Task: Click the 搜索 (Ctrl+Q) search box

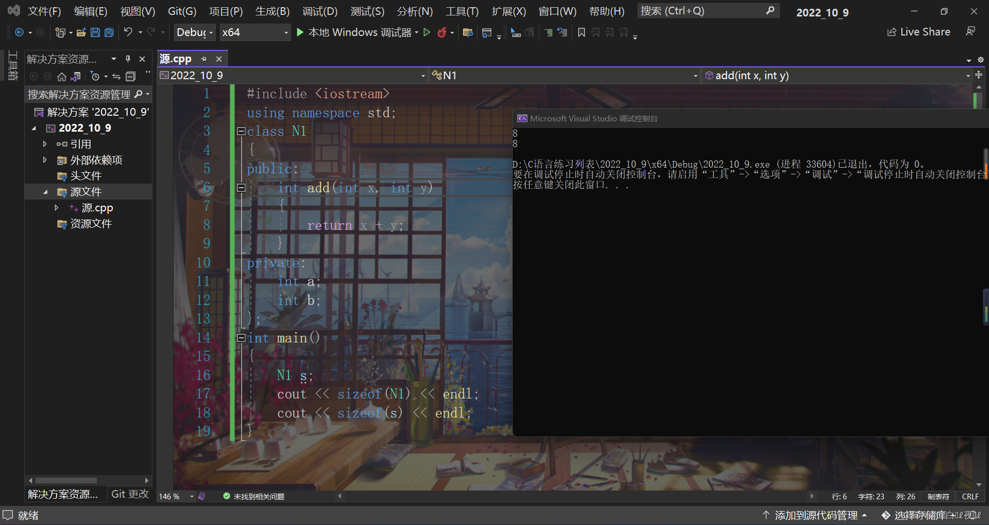Action: coord(708,11)
